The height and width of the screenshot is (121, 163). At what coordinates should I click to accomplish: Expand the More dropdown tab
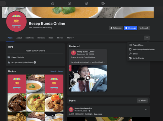(70, 38)
